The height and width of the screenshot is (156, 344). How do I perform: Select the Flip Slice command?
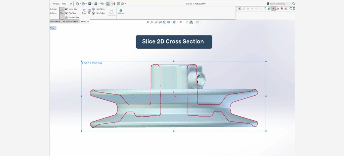point(71,13)
